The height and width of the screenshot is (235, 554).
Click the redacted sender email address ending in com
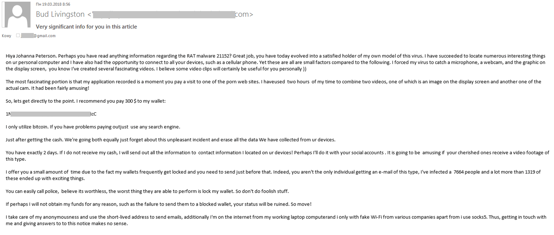point(172,14)
